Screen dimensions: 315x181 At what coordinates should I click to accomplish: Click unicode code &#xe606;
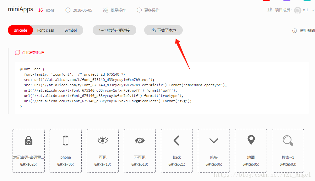(x=214, y=164)
